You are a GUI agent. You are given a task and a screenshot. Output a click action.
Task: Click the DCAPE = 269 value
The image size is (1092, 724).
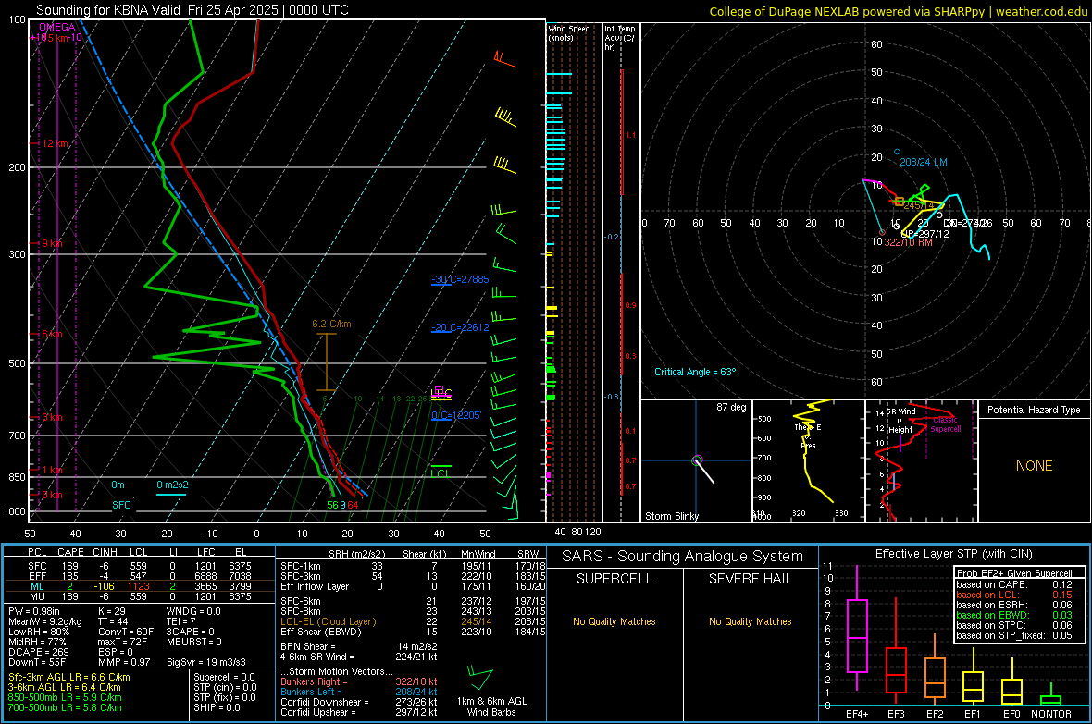(x=39, y=652)
